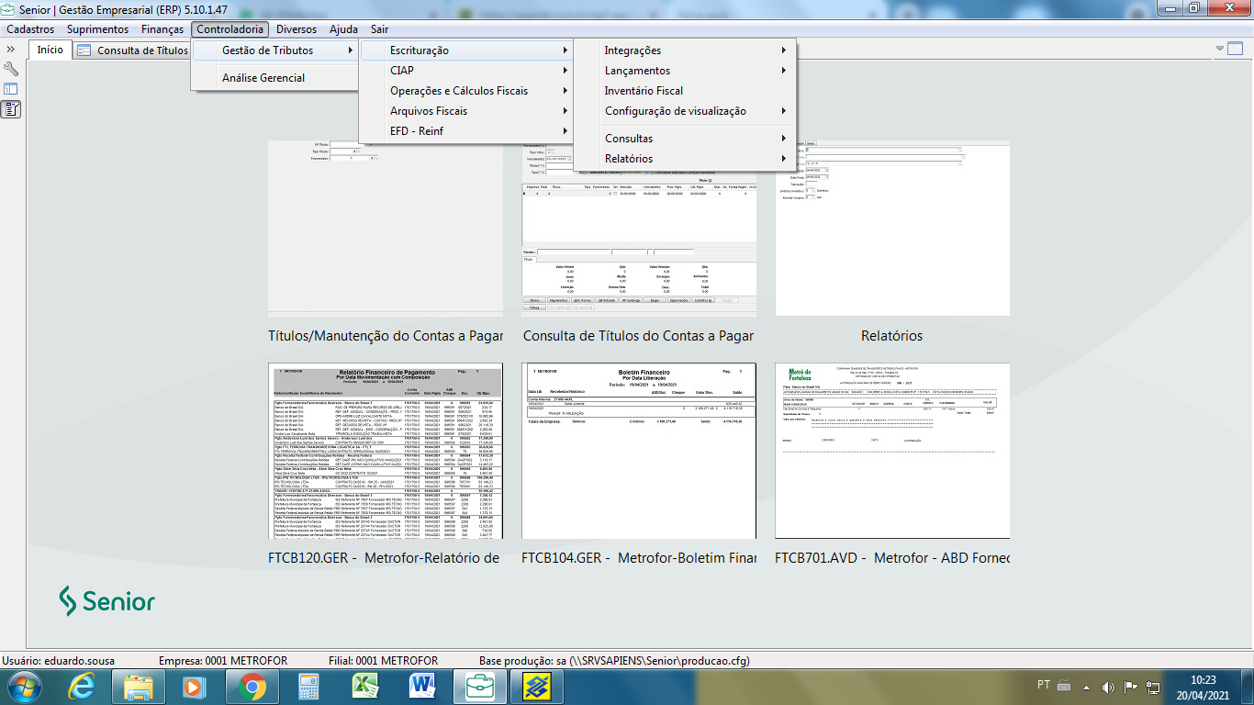Expand Configuração de visualização submenu
This screenshot has height=705, width=1254.
(685, 111)
